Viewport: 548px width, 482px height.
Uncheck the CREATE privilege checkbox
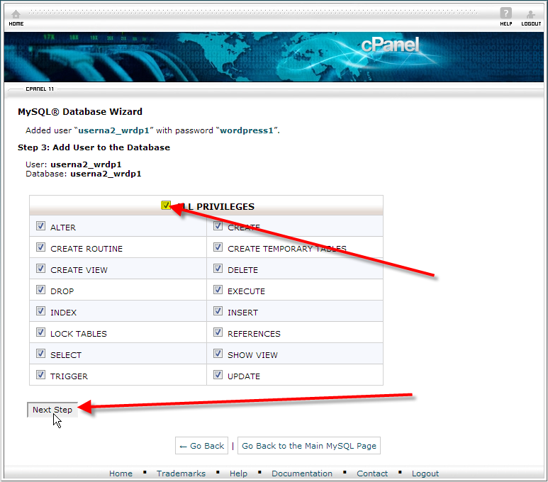[x=218, y=226]
